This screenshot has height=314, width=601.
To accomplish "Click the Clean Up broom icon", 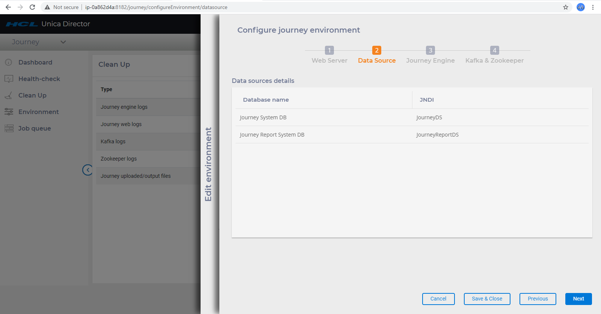I will [9, 96].
